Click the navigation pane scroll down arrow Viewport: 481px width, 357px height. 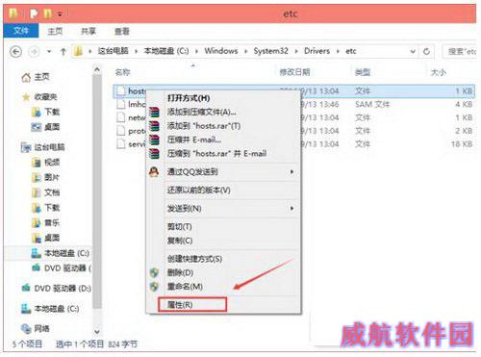point(97,331)
